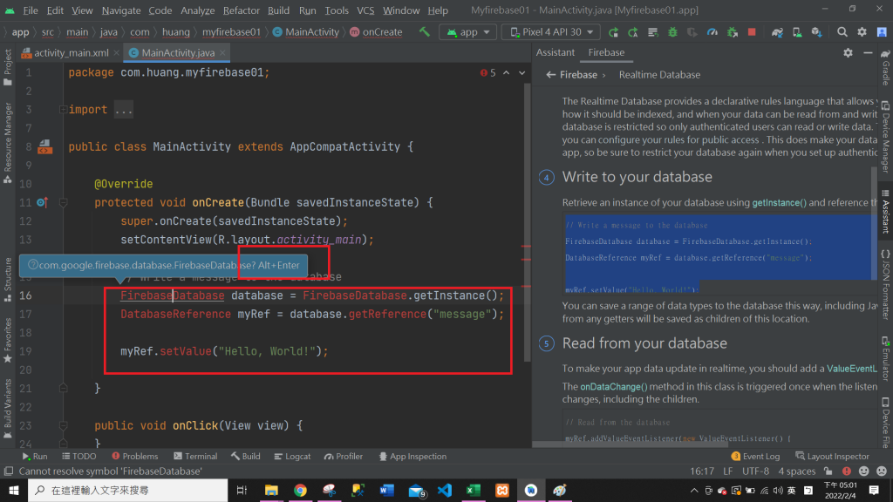Click the MainActivity breadcrumb
Viewport: 893px width, 502px height.
pos(306,32)
